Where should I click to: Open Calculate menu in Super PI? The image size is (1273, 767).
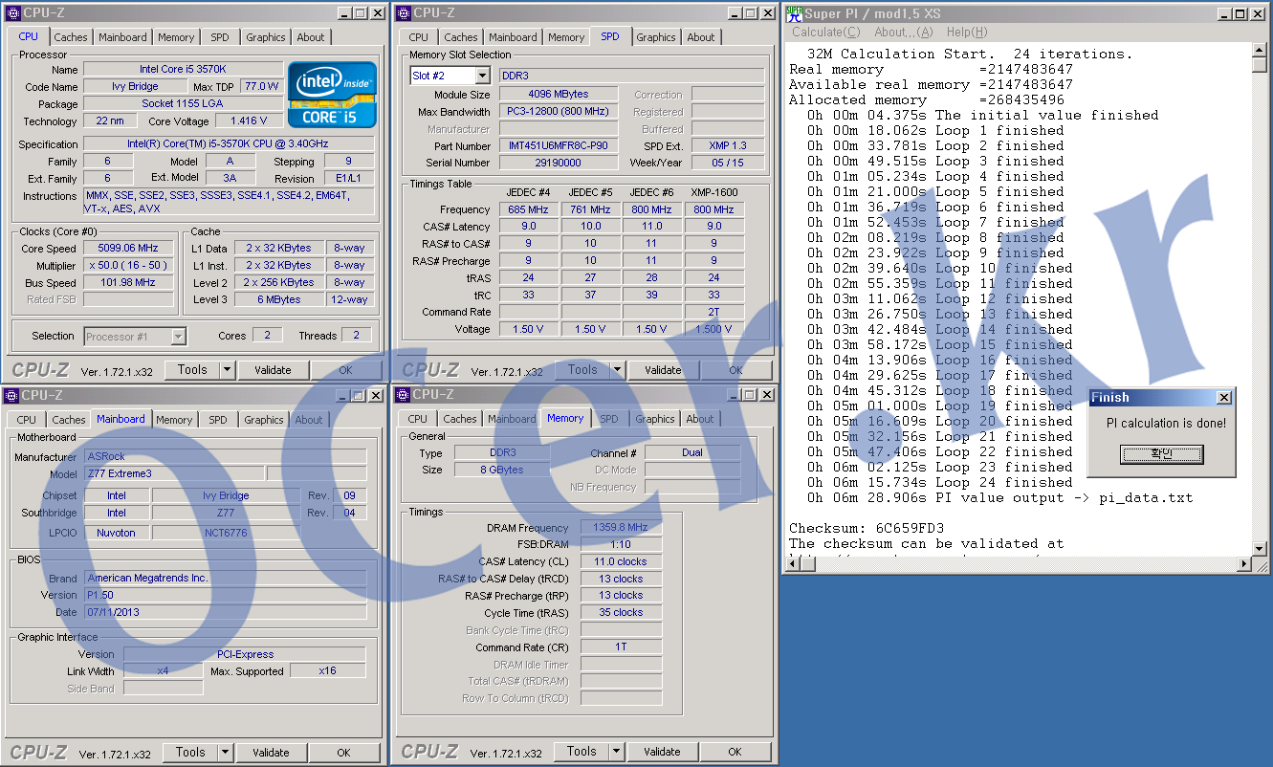click(x=825, y=33)
